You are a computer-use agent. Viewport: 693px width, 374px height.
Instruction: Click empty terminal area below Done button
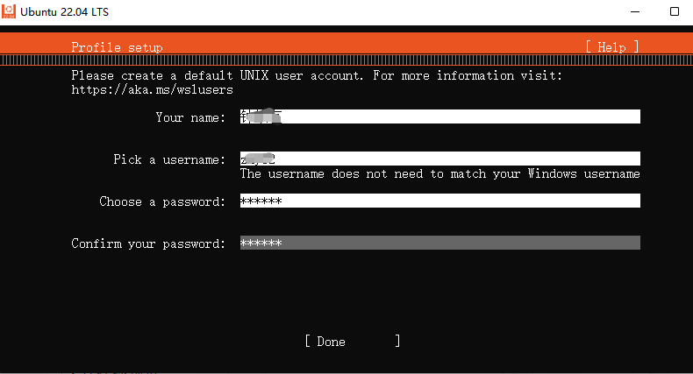click(x=351, y=361)
